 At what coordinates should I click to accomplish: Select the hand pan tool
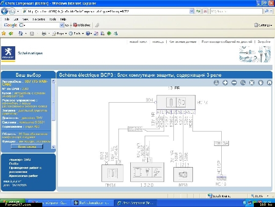[x=261, y=82]
